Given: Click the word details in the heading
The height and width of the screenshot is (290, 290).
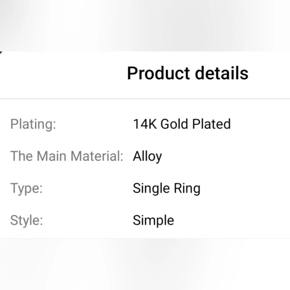Looking at the screenshot, I should coord(222,73).
